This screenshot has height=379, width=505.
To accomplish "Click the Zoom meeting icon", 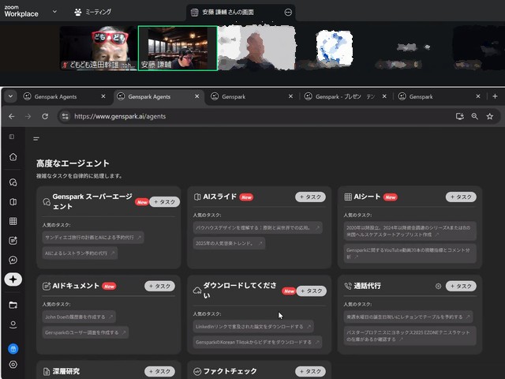I will coord(77,13).
